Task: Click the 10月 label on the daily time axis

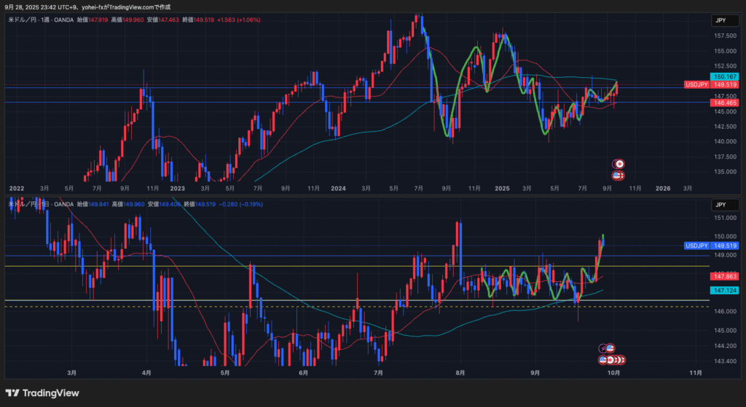Action: click(613, 373)
